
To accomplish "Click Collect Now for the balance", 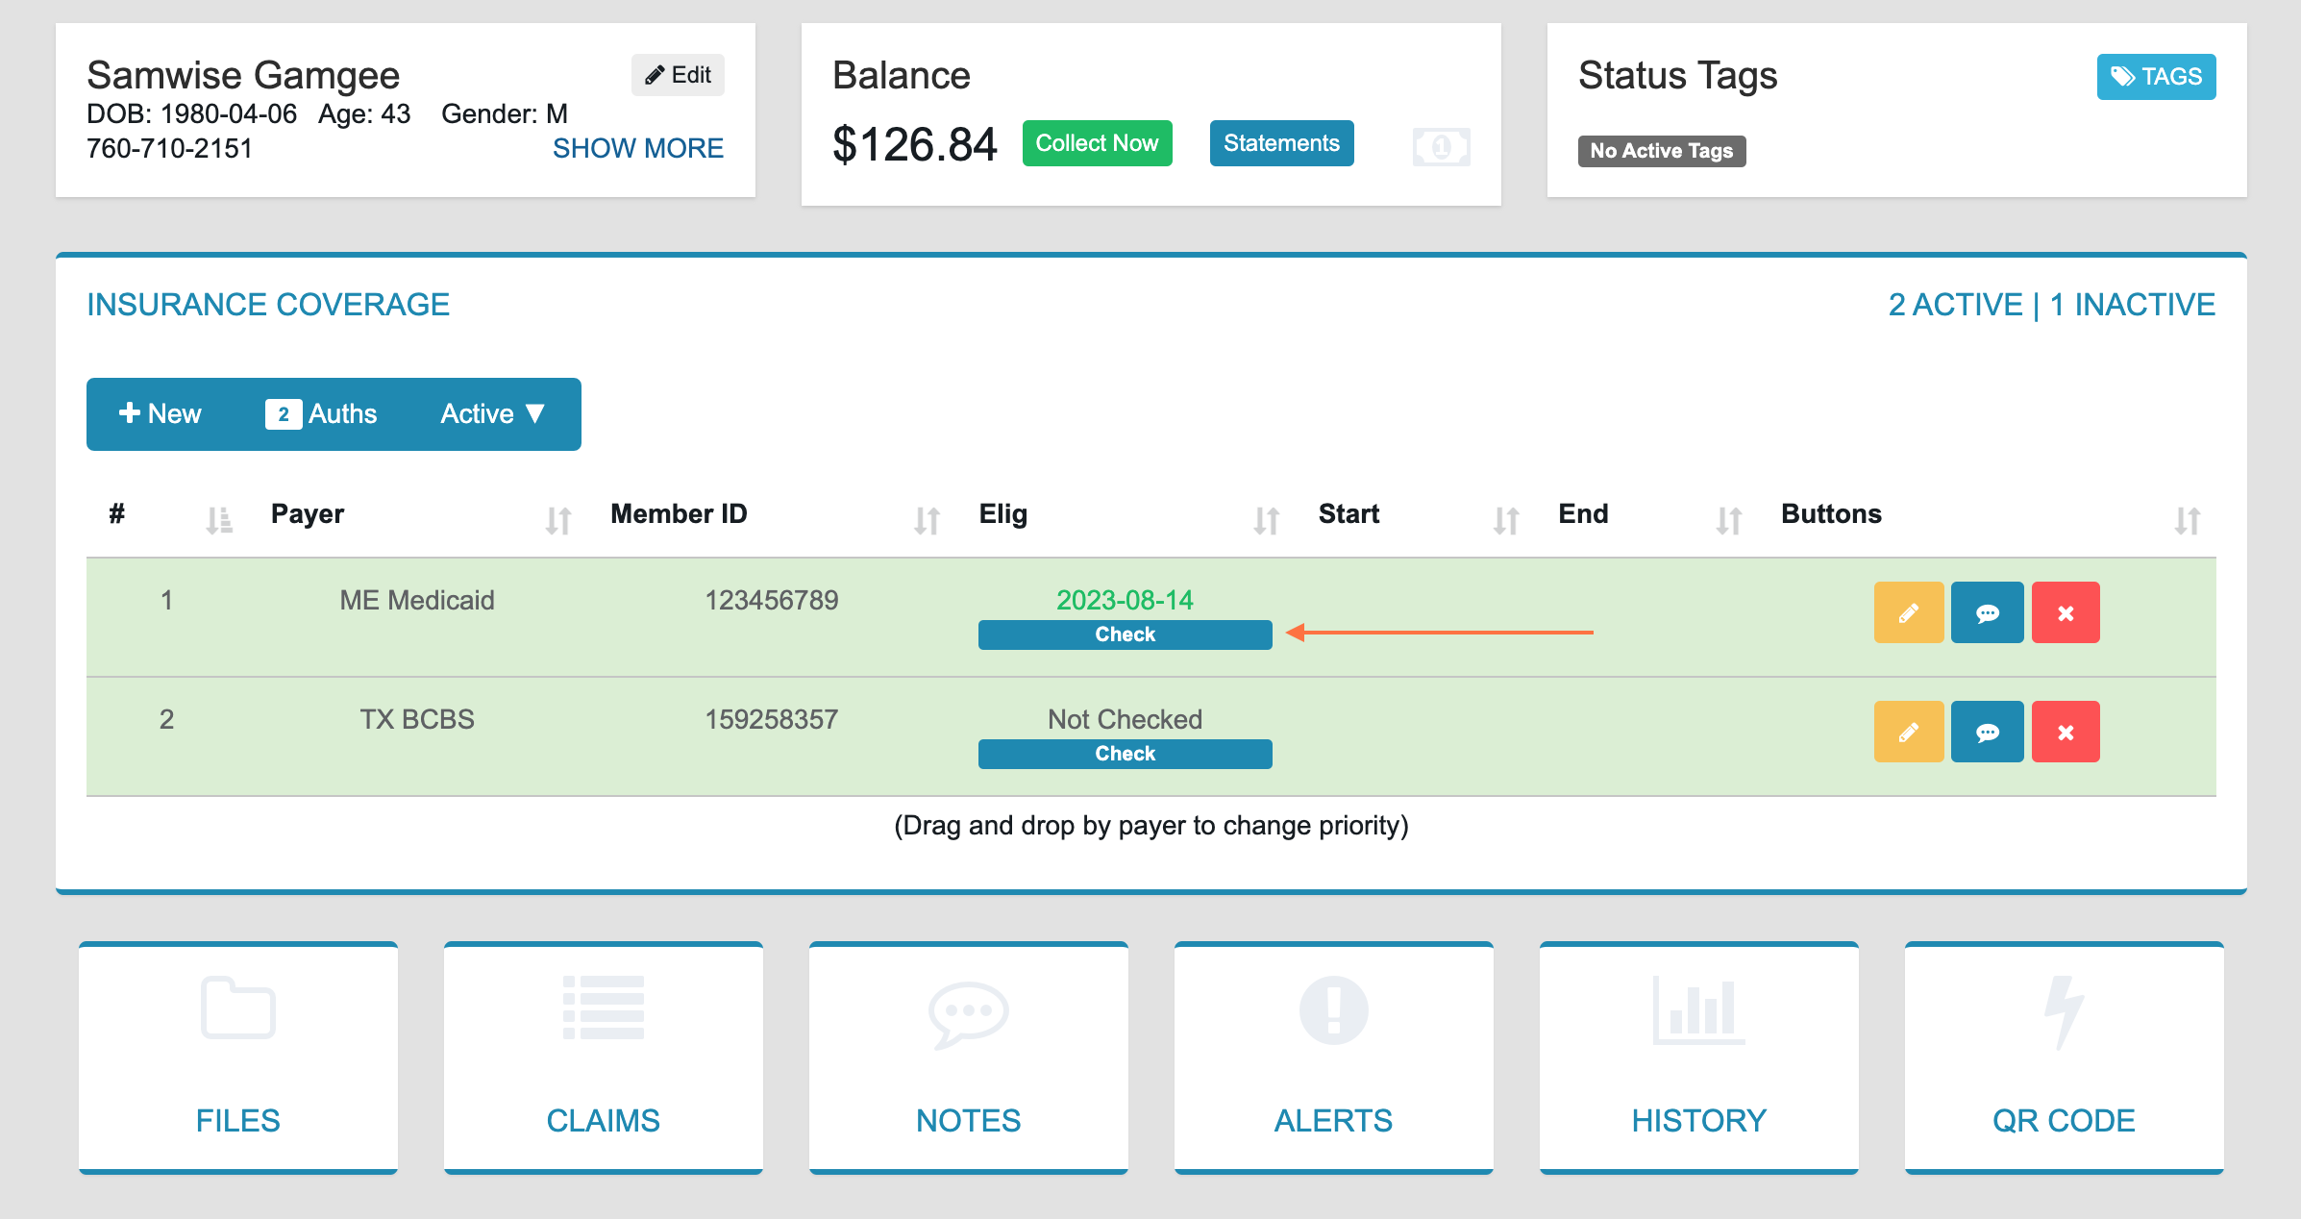I will 1096,142.
